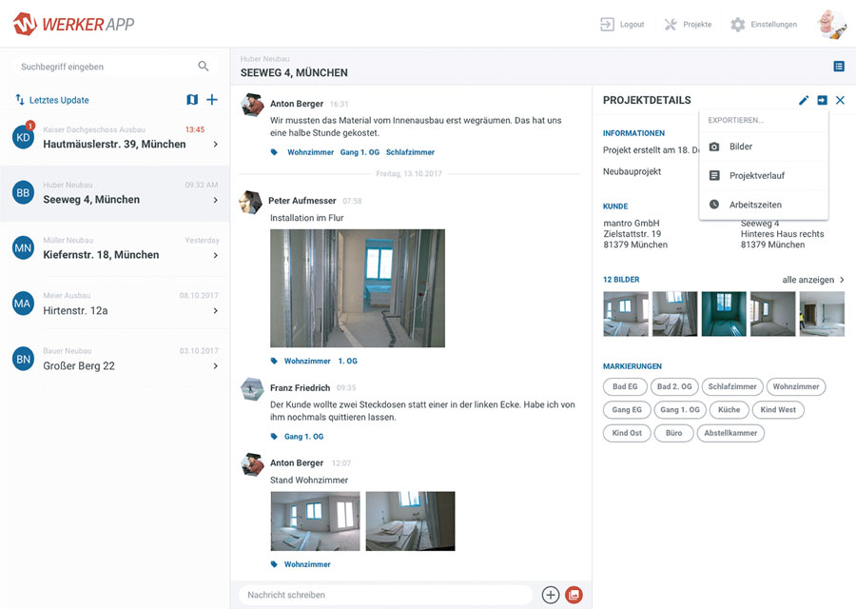Select the Bad EG tag
The height and width of the screenshot is (609, 856).
[x=625, y=386]
